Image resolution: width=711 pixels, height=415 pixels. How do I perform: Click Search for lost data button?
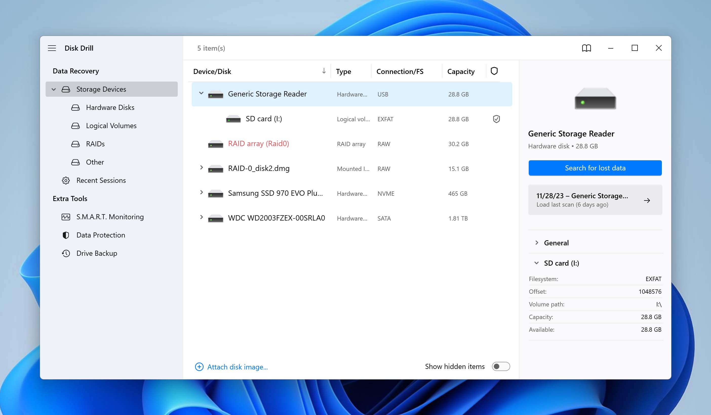coord(595,167)
